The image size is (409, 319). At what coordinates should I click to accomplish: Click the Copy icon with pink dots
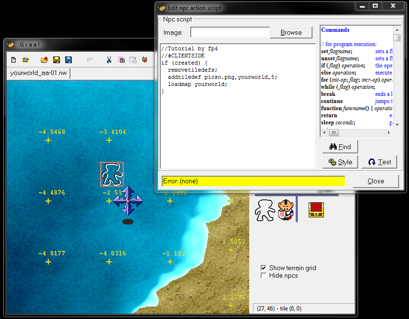[121, 60]
